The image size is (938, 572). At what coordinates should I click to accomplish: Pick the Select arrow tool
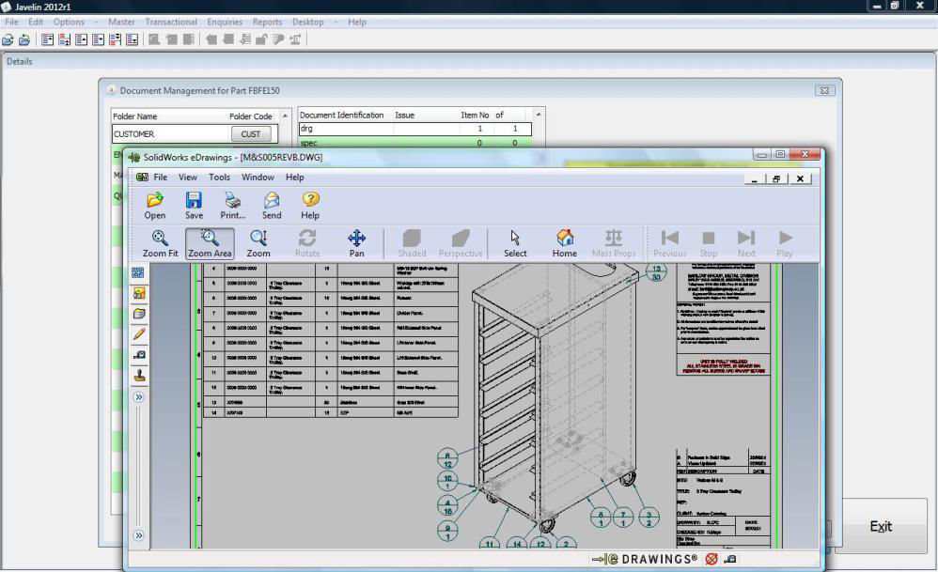[x=515, y=243]
